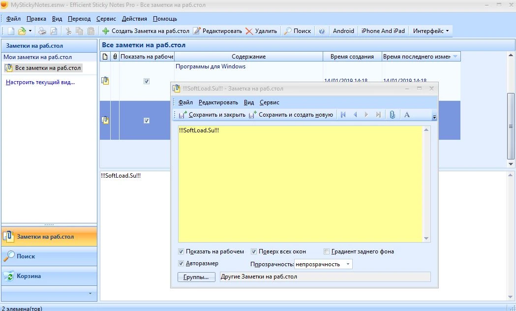This screenshot has width=516, height=311.
Task: Open Файл menu in the note window
Action: pyautogui.click(x=185, y=102)
